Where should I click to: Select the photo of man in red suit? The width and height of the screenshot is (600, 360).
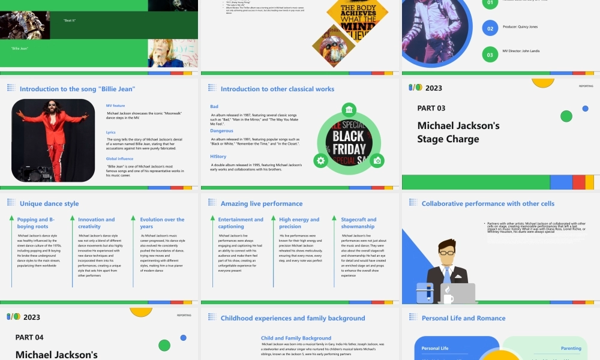click(x=53, y=140)
